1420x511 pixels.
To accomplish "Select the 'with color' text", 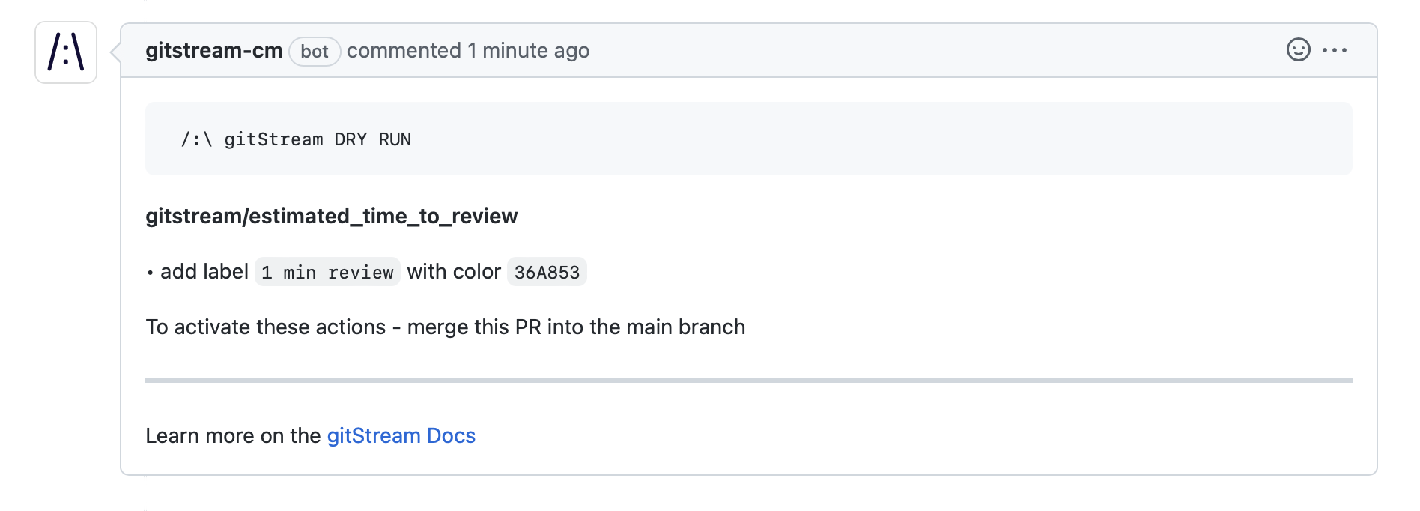I will [x=454, y=271].
